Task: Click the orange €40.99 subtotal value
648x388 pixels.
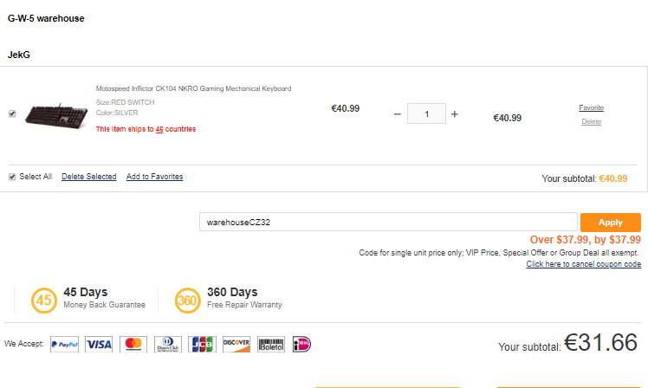Action: pos(613,178)
